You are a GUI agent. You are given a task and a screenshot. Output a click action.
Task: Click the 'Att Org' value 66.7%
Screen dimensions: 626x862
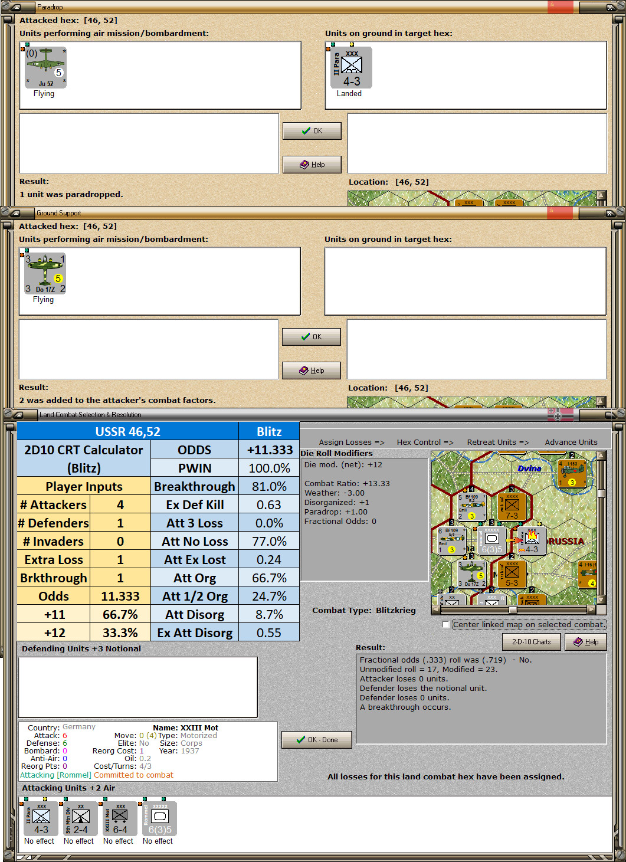[x=269, y=578]
